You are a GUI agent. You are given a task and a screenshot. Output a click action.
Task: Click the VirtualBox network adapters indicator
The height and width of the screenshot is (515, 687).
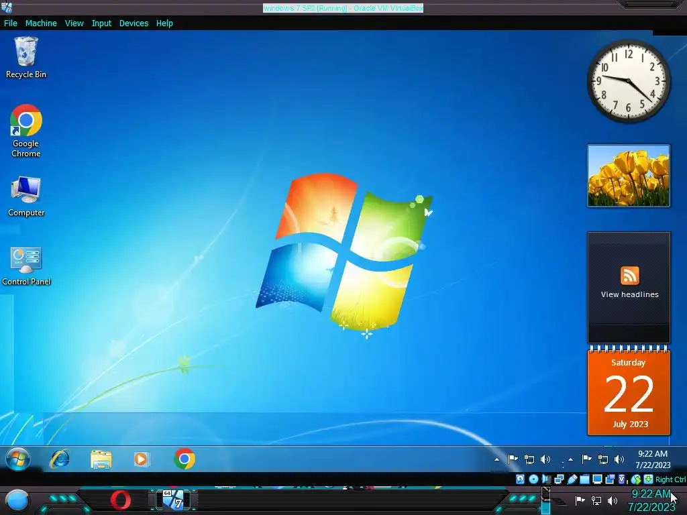coord(559,479)
